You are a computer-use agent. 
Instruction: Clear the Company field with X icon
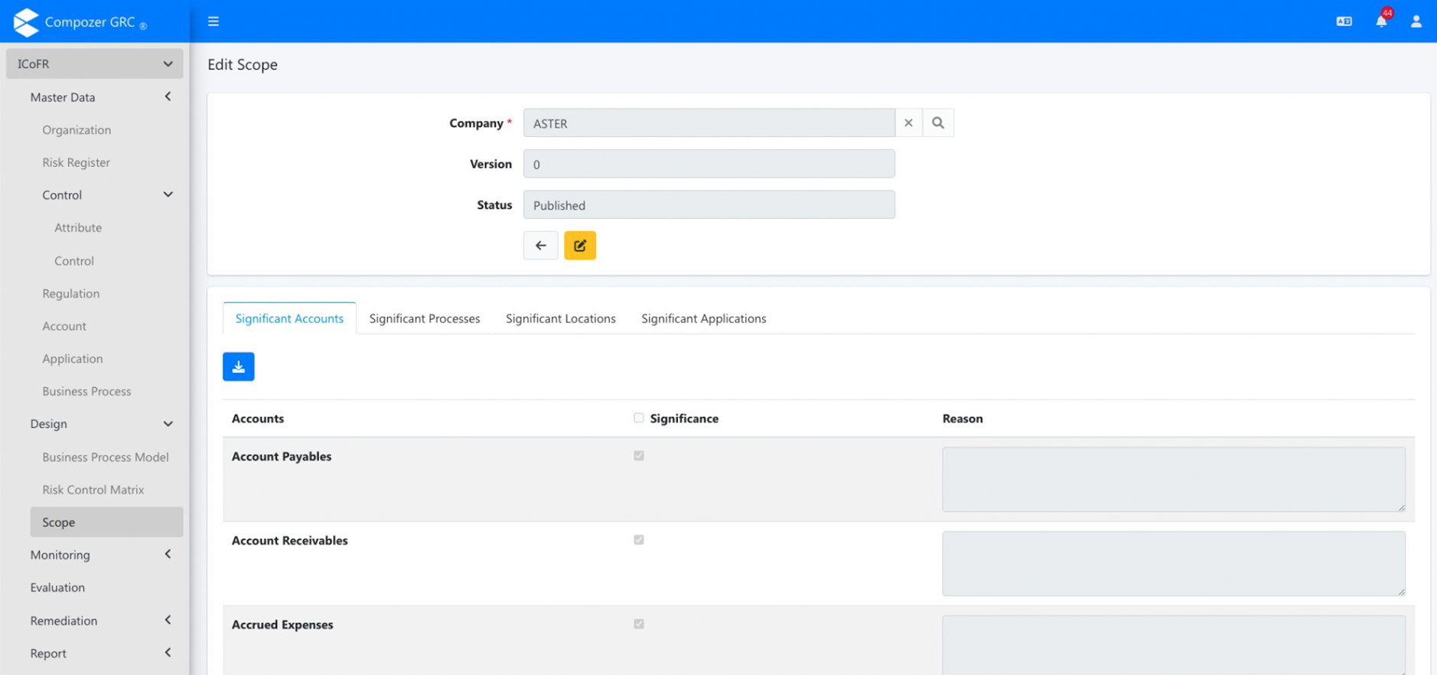908,123
